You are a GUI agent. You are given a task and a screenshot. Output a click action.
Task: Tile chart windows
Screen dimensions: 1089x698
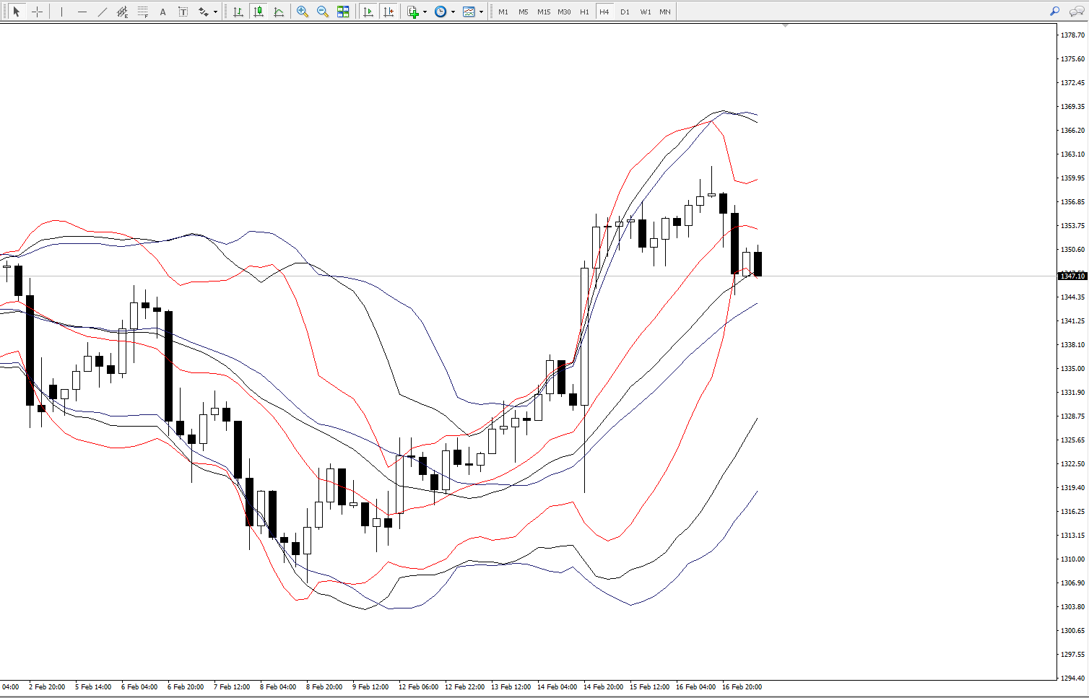[x=343, y=12]
